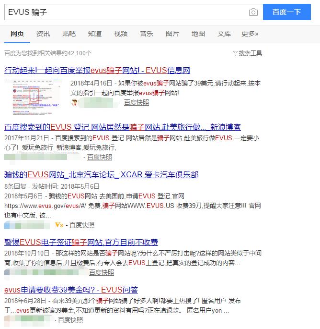Click the snippet URL https://www.evus.gov/evus/#/
The height and width of the screenshot is (329, 320).
(x=45, y=206)
